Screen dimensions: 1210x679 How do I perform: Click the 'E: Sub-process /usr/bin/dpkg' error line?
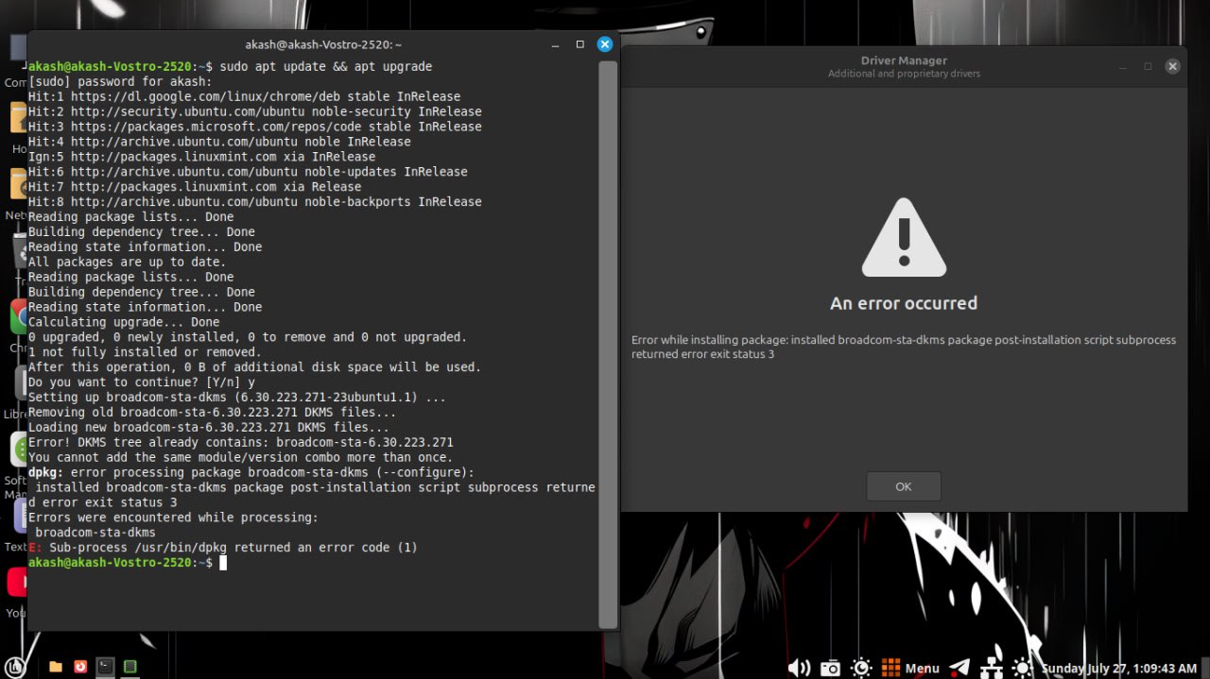223,548
